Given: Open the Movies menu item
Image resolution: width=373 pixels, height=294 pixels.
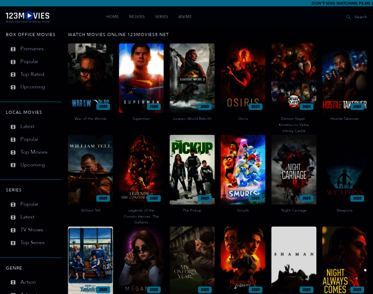Looking at the screenshot, I should tap(137, 17).
